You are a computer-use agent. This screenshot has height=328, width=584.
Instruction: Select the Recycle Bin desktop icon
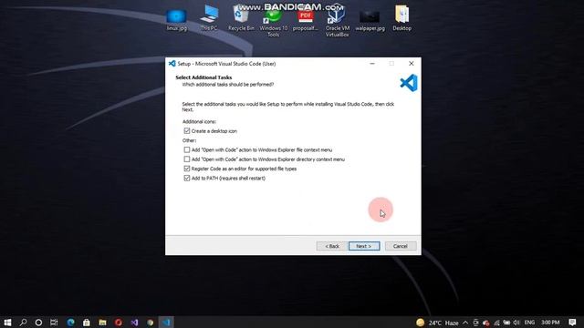(241, 18)
